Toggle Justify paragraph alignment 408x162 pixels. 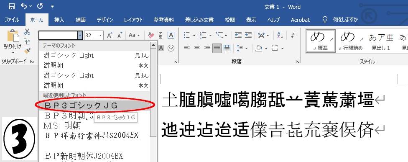[x=217, y=48]
